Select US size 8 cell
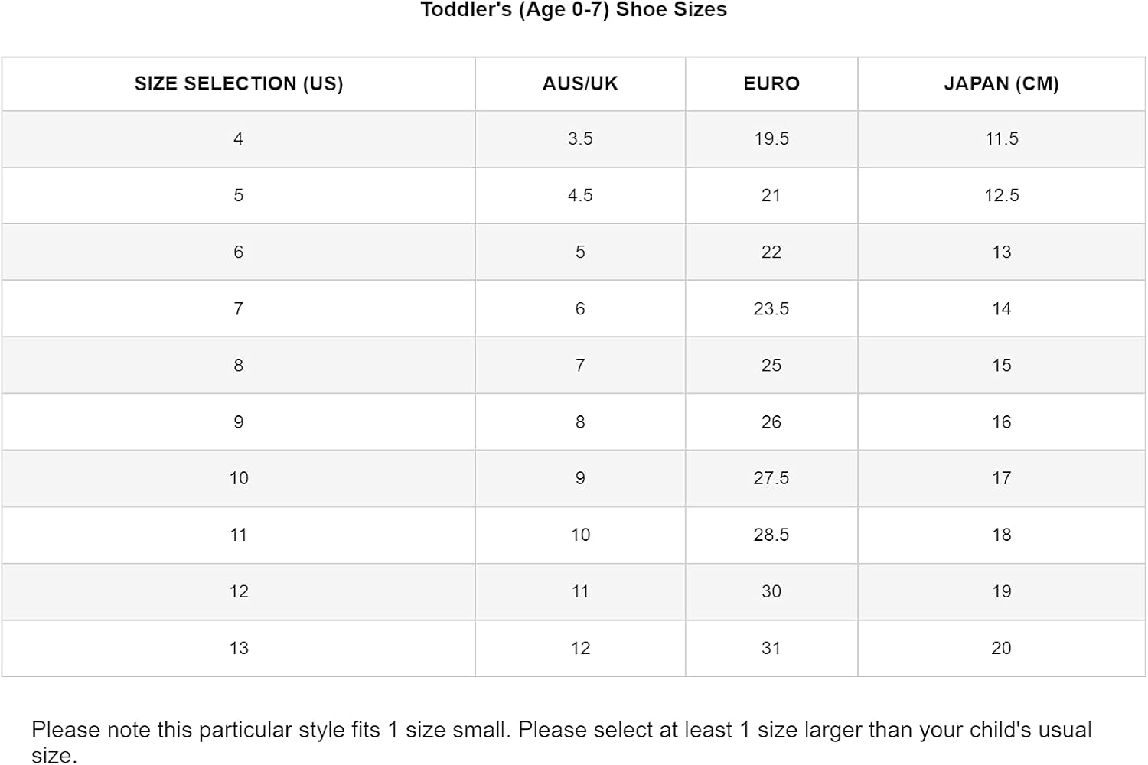Screen dimensions: 1148x765 point(239,365)
